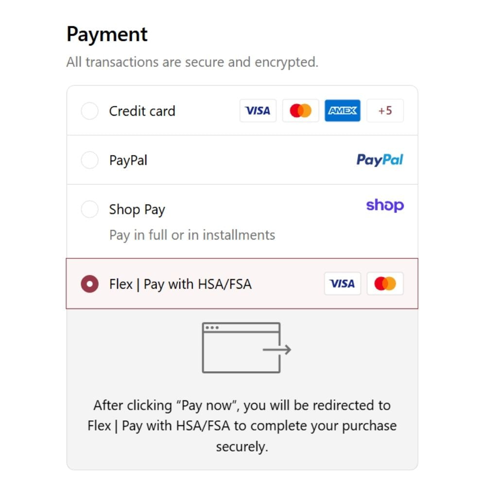The height and width of the screenshot is (486, 486).
Task: Click the Credit card option label
Action: click(142, 111)
